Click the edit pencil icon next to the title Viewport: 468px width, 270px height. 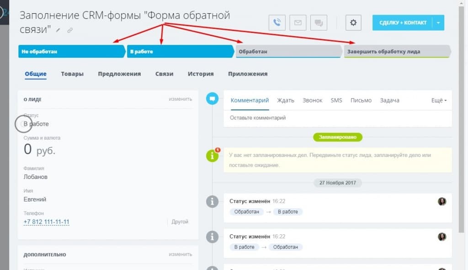pos(57,30)
